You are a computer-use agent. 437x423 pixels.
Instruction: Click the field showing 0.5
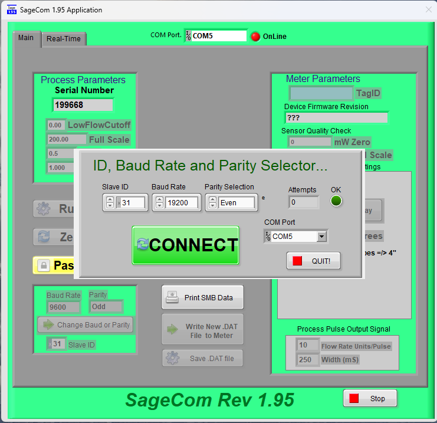pyautogui.click(x=60, y=153)
